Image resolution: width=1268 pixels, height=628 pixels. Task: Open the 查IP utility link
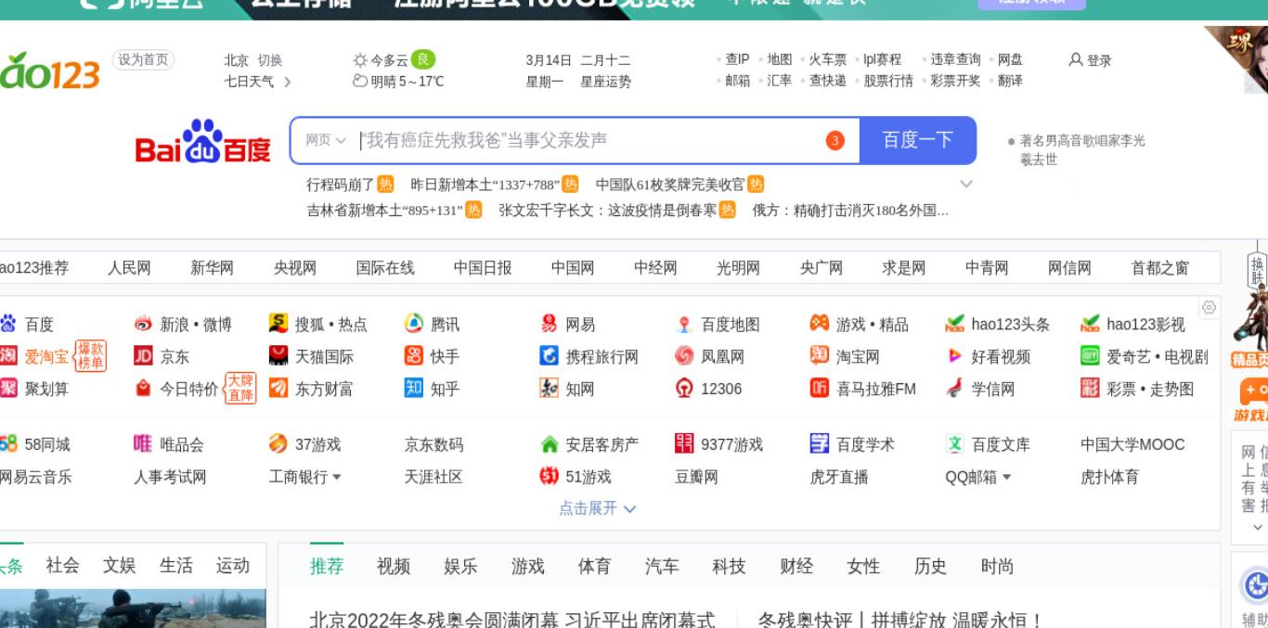coord(737,59)
